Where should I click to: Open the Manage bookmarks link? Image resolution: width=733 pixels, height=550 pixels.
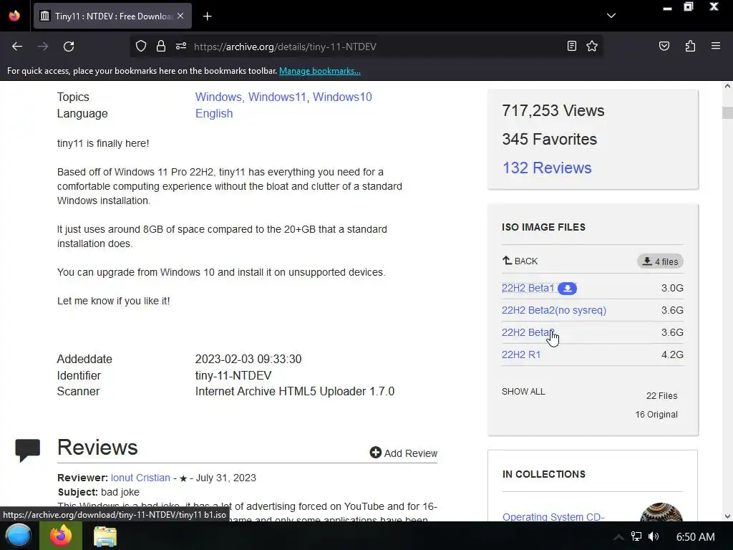(x=320, y=71)
